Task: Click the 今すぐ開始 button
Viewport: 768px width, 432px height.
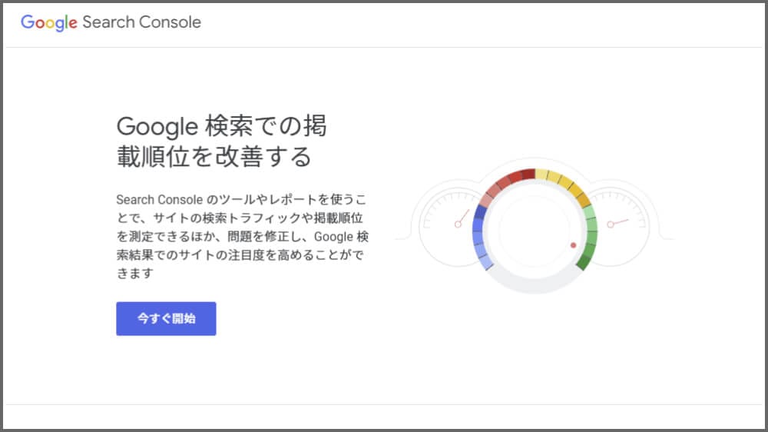Action: point(166,318)
